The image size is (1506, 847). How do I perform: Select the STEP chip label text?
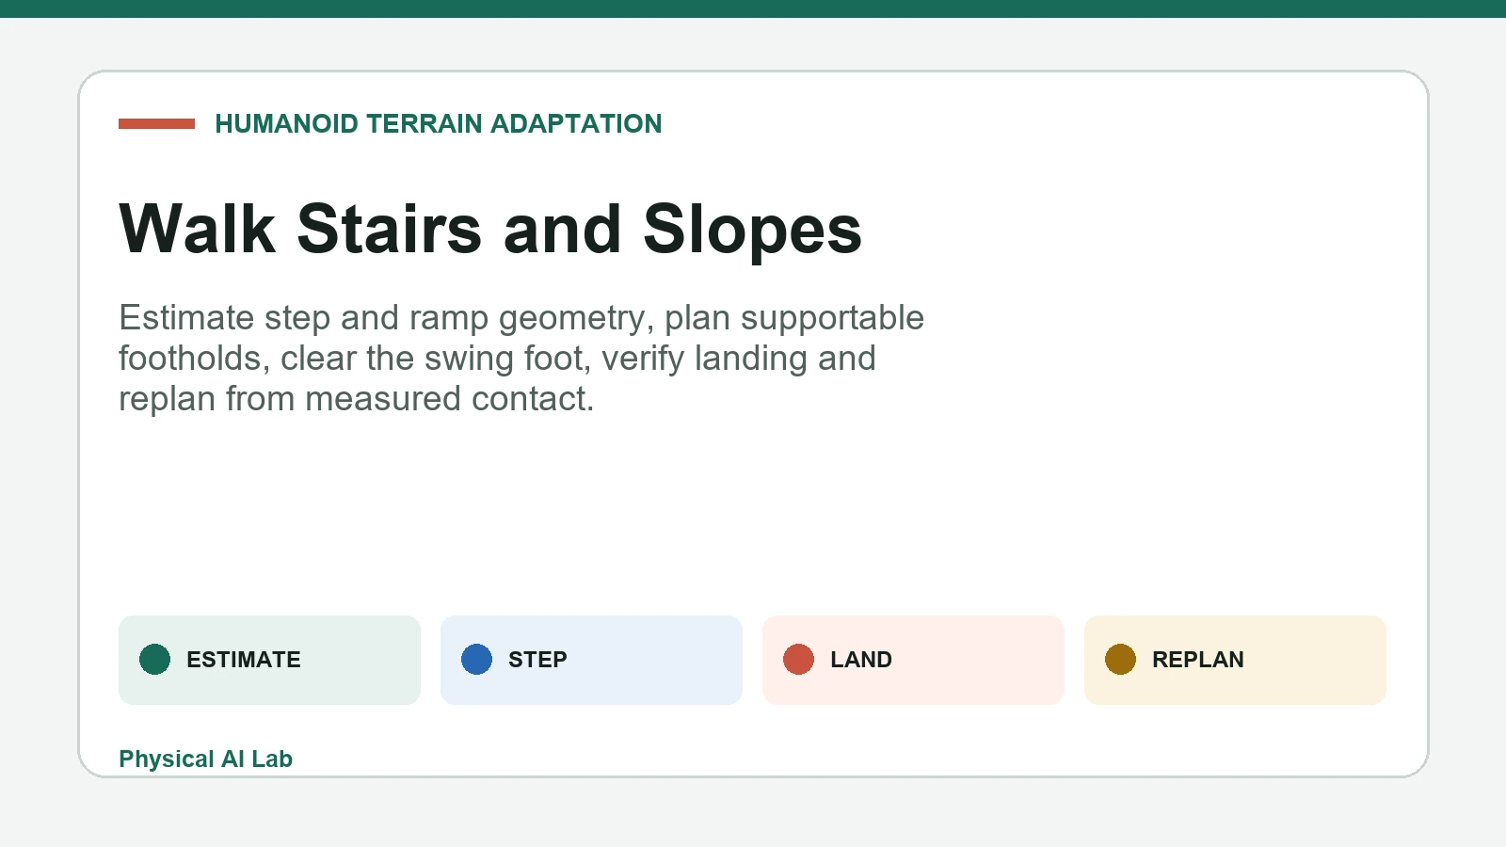coord(537,660)
